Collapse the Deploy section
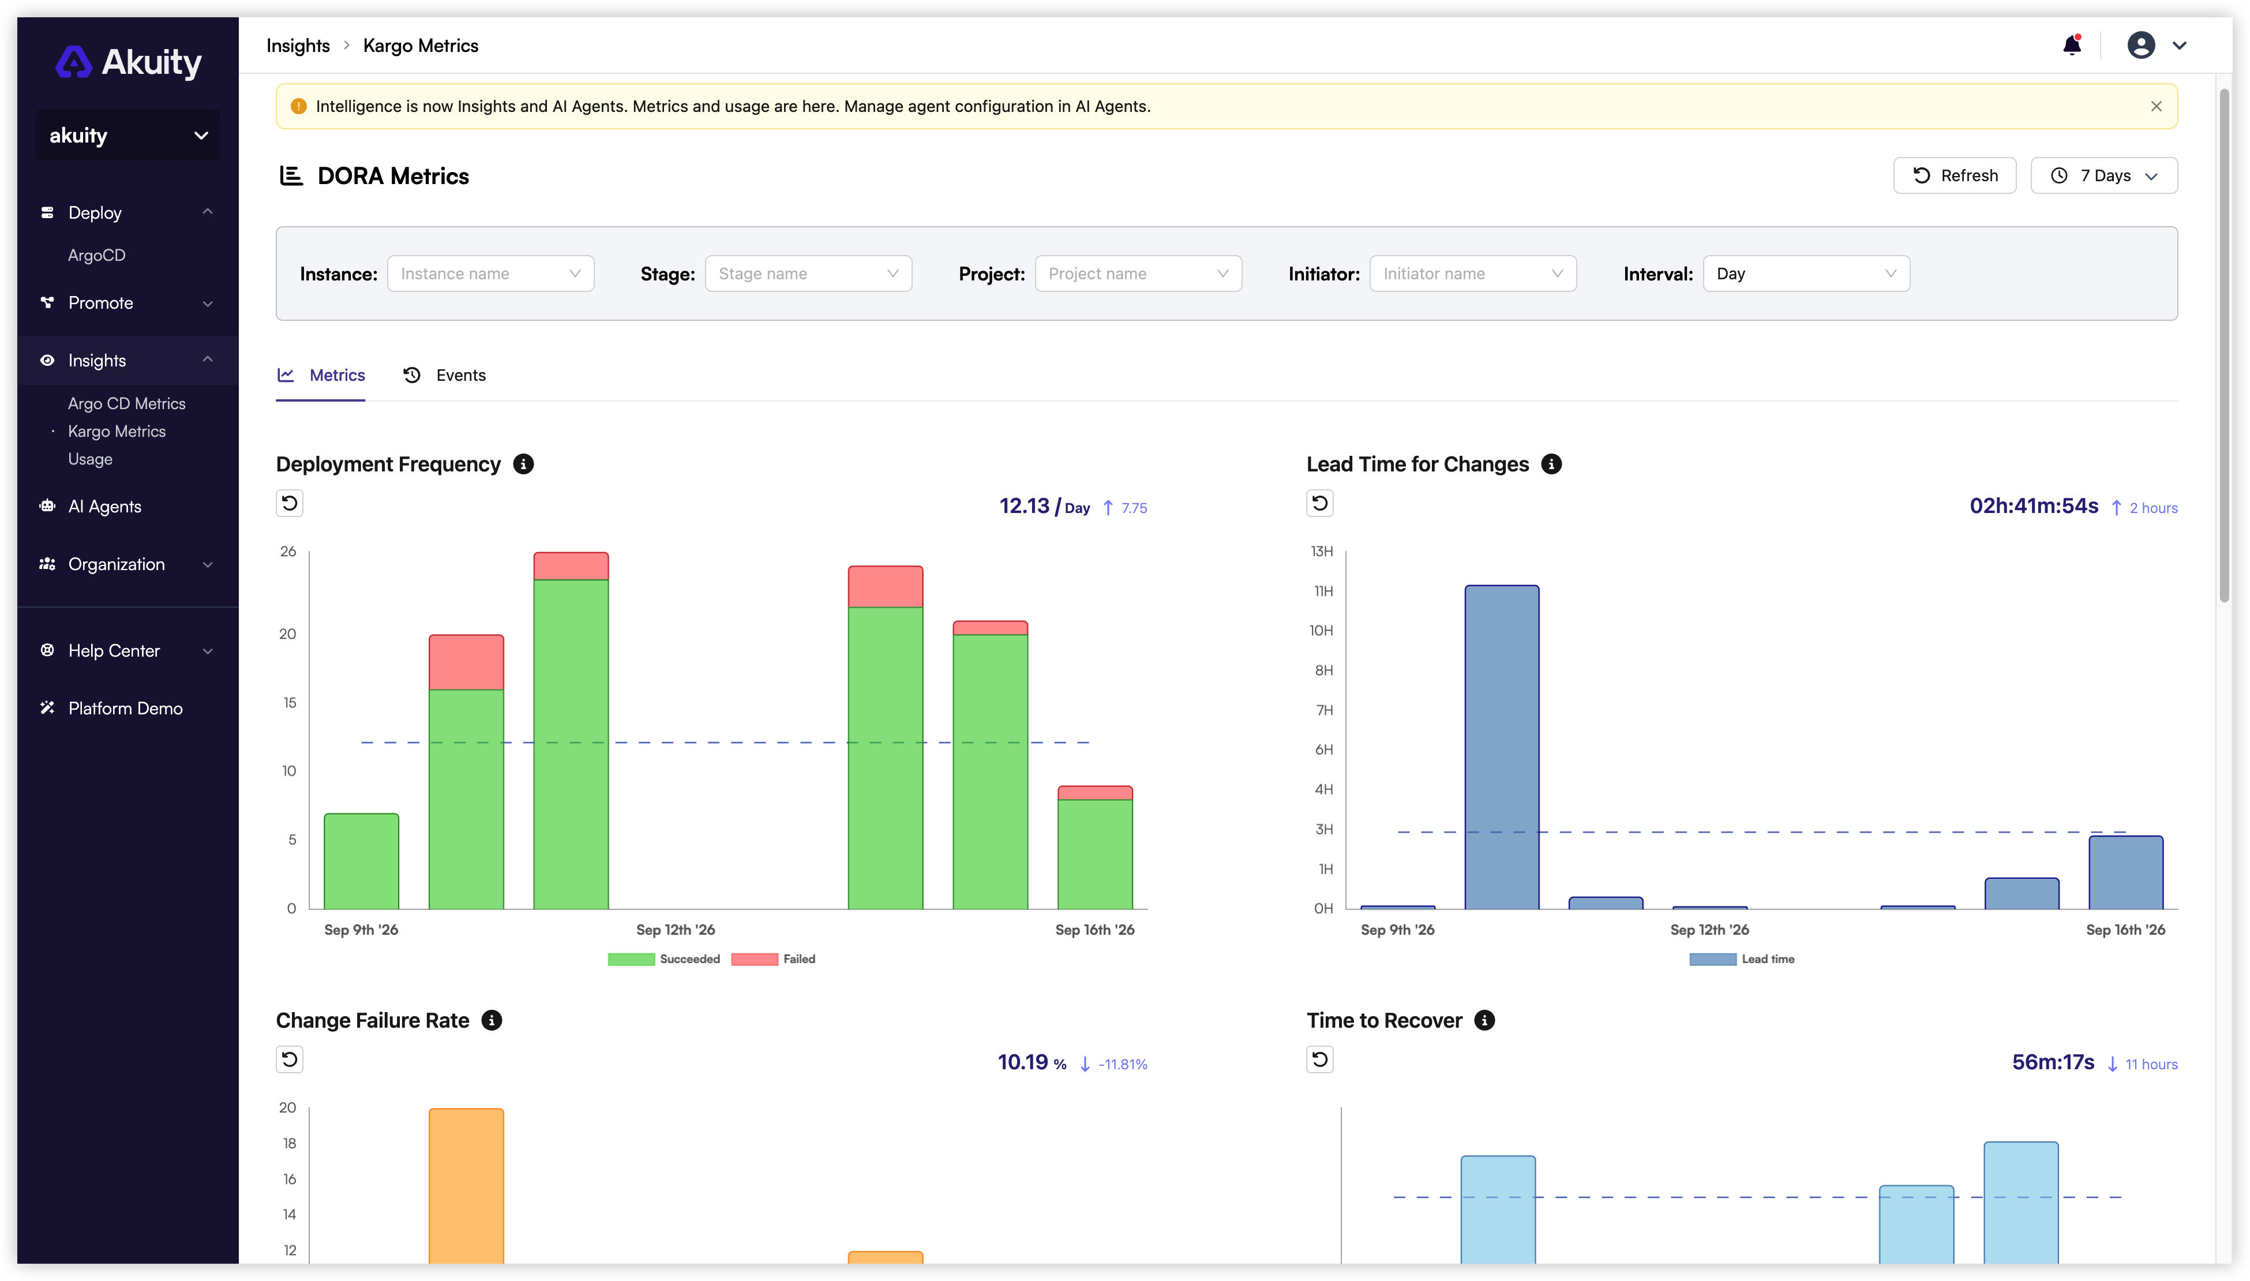Viewport: 2250px width, 1281px height. point(208,212)
